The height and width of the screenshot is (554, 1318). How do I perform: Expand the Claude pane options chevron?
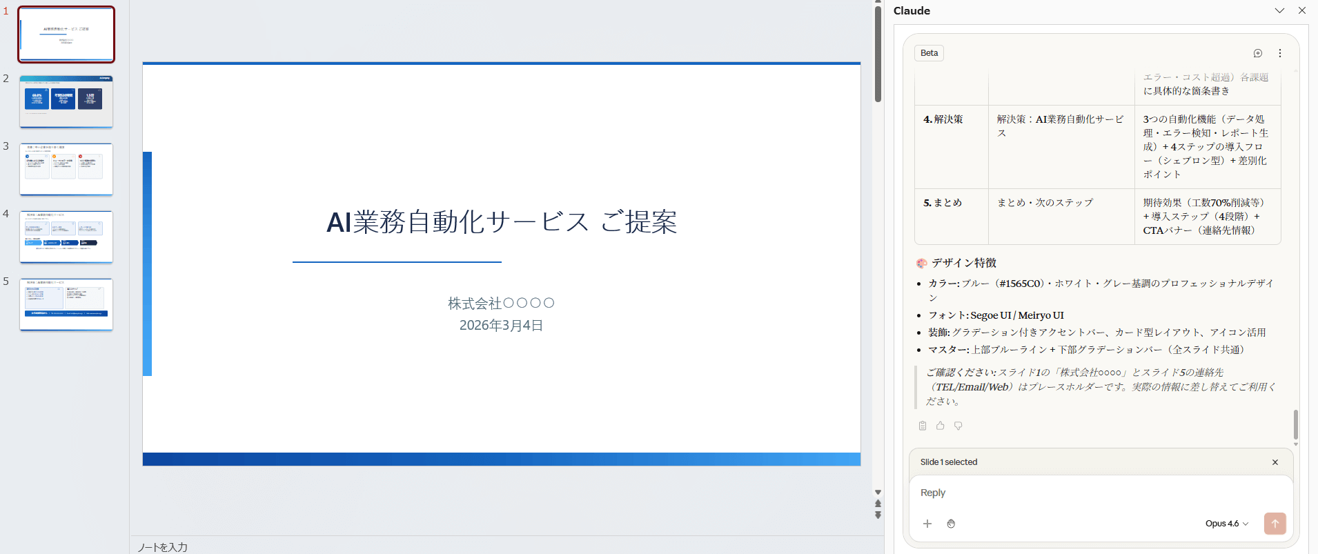pos(1279,10)
